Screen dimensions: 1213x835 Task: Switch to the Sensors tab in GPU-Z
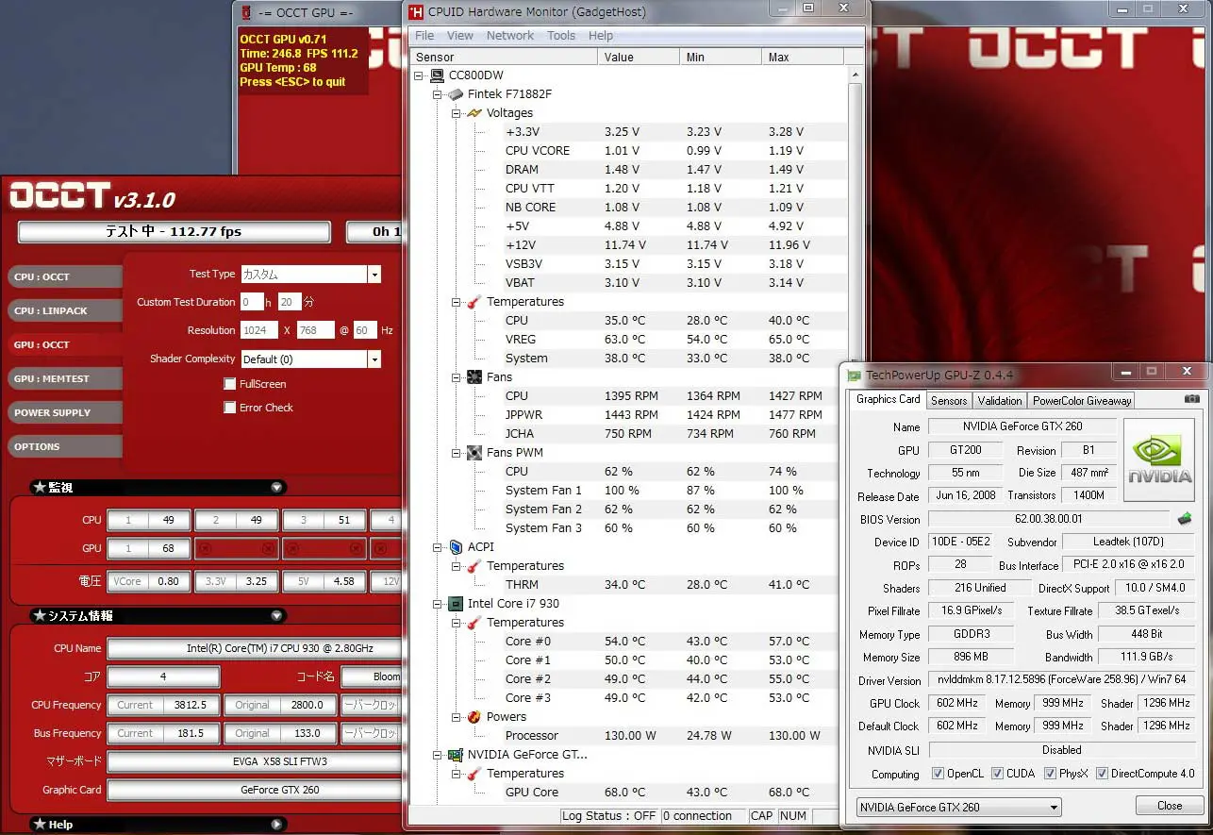(x=949, y=401)
